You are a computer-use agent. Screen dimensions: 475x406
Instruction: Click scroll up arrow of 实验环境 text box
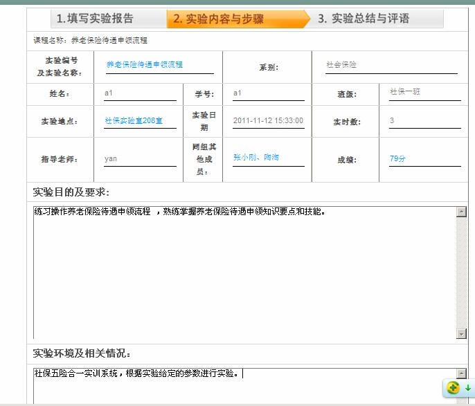pyautogui.click(x=462, y=373)
